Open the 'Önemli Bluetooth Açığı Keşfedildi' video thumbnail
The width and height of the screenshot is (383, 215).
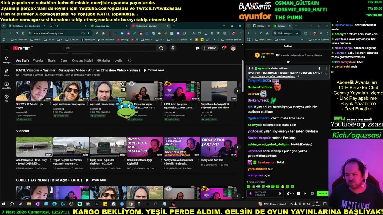point(145,147)
